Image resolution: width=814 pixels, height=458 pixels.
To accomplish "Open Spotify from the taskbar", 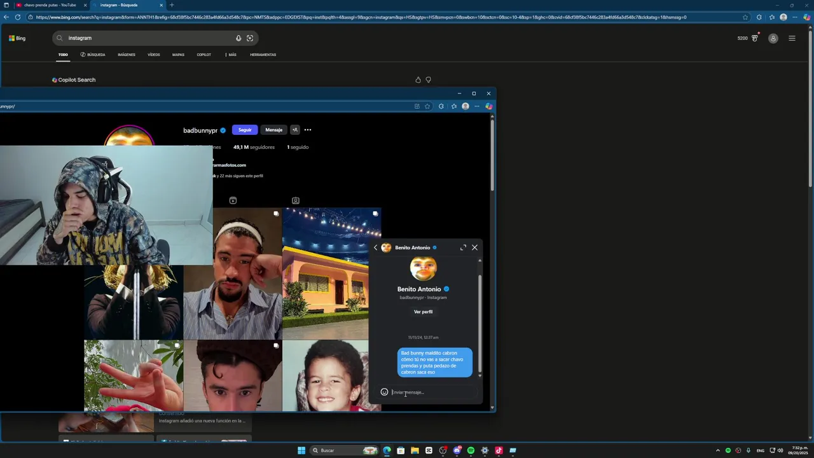I will click(x=471, y=450).
